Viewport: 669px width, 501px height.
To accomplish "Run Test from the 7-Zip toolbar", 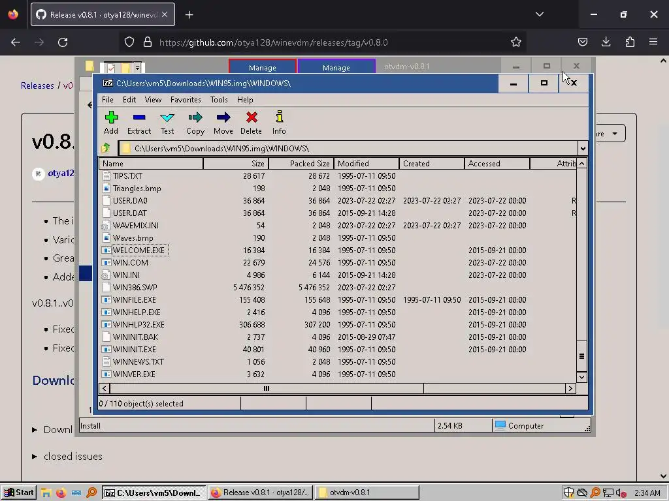I will pos(167,123).
